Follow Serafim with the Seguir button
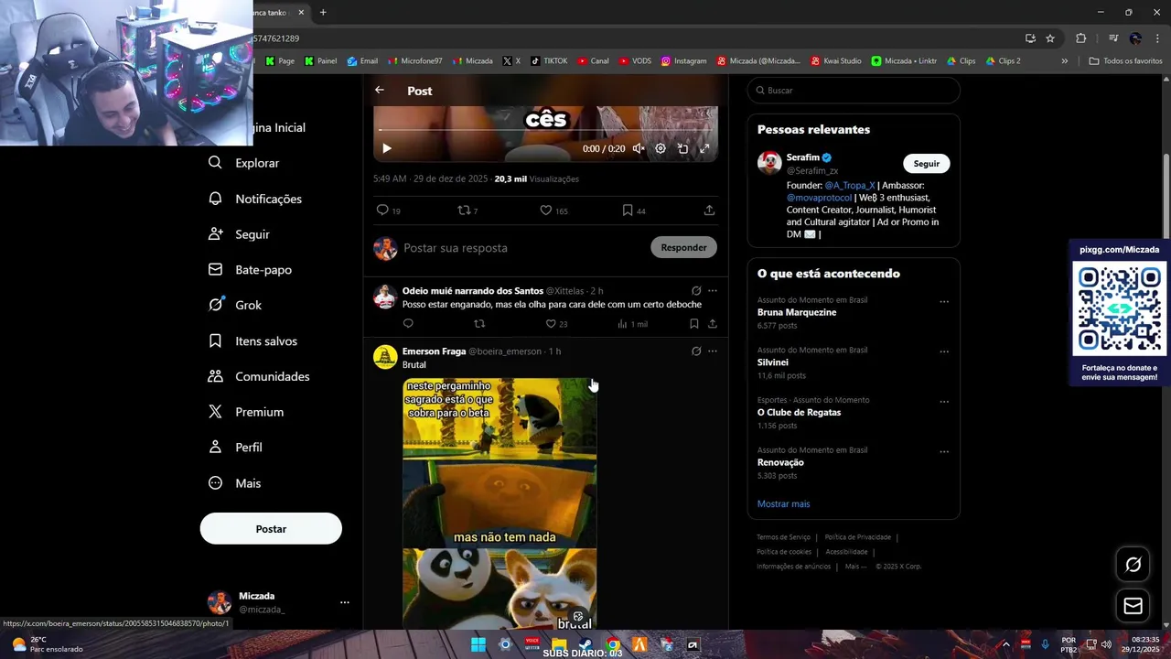 point(927,164)
